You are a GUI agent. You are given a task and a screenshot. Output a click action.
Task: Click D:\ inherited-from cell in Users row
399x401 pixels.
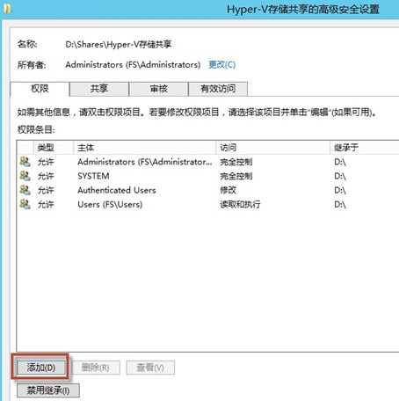click(x=340, y=204)
